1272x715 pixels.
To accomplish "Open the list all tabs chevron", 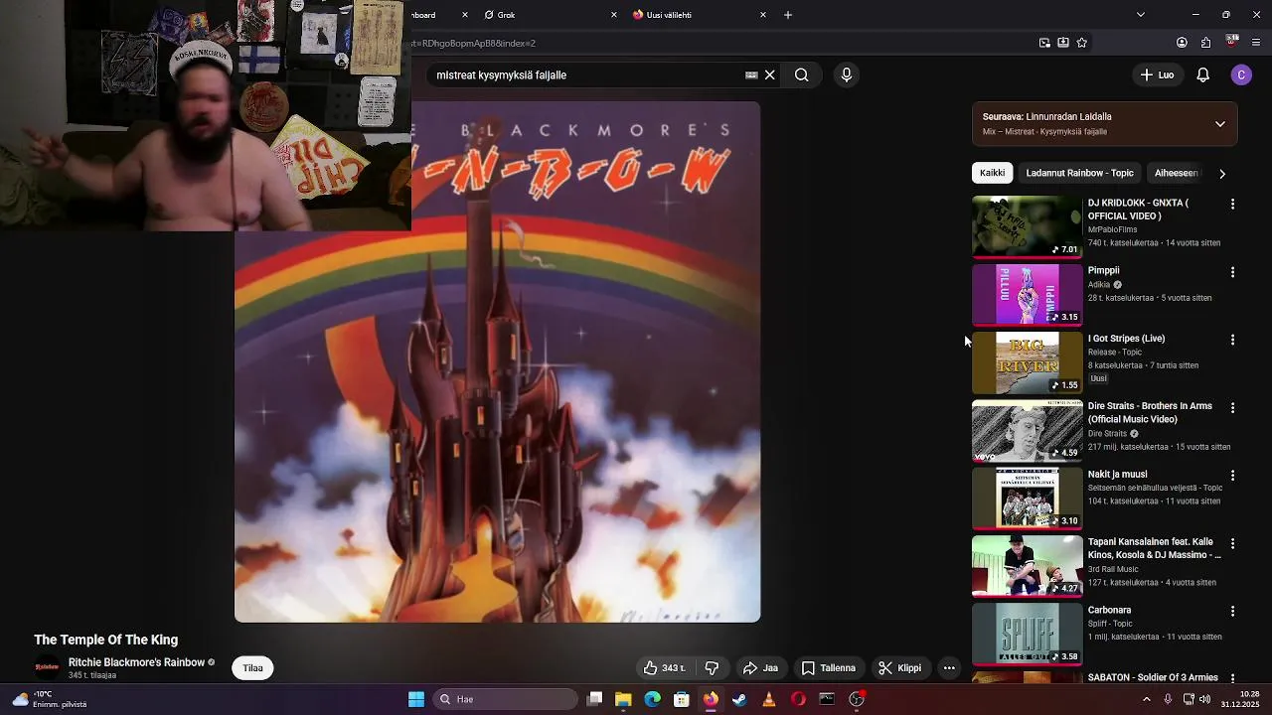I will click(x=1140, y=15).
